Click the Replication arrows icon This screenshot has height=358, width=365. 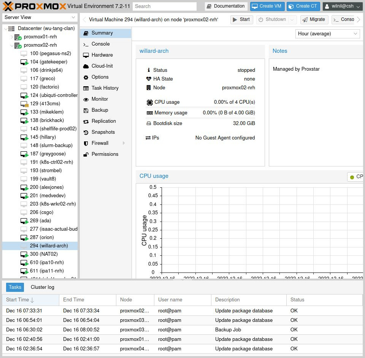pyautogui.click(x=86, y=122)
